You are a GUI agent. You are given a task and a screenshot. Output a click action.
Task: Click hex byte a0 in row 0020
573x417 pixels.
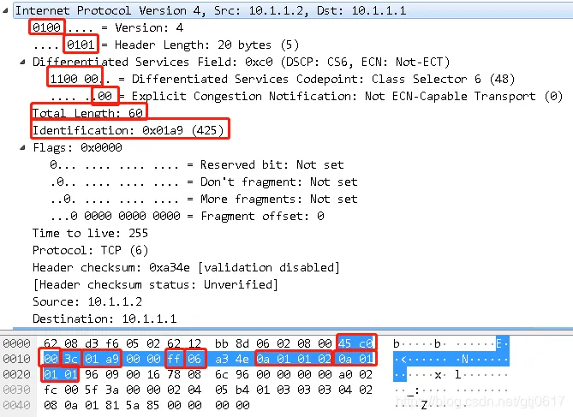(x=345, y=374)
